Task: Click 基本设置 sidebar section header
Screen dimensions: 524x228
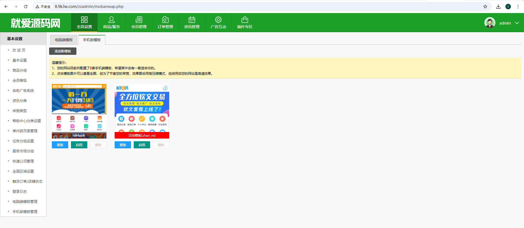Action: coord(23,39)
